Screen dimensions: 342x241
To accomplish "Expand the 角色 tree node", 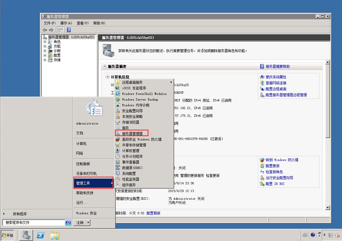I will [45, 42].
